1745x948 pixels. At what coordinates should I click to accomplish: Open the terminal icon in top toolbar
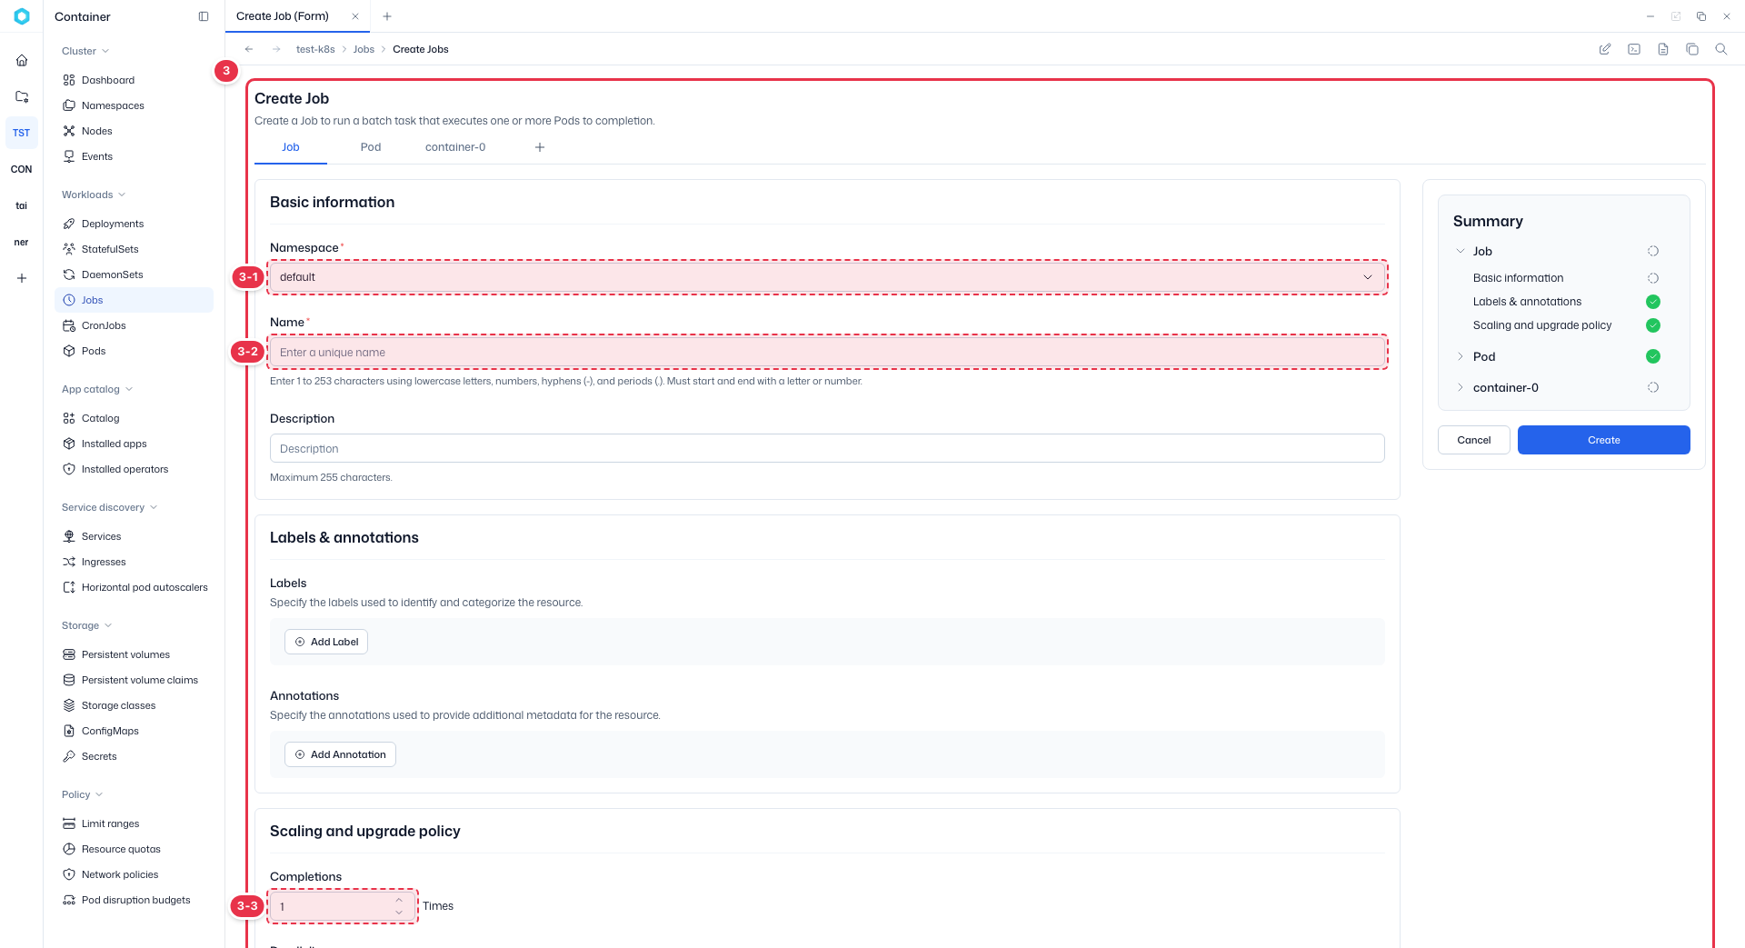[x=1634, y=49]
